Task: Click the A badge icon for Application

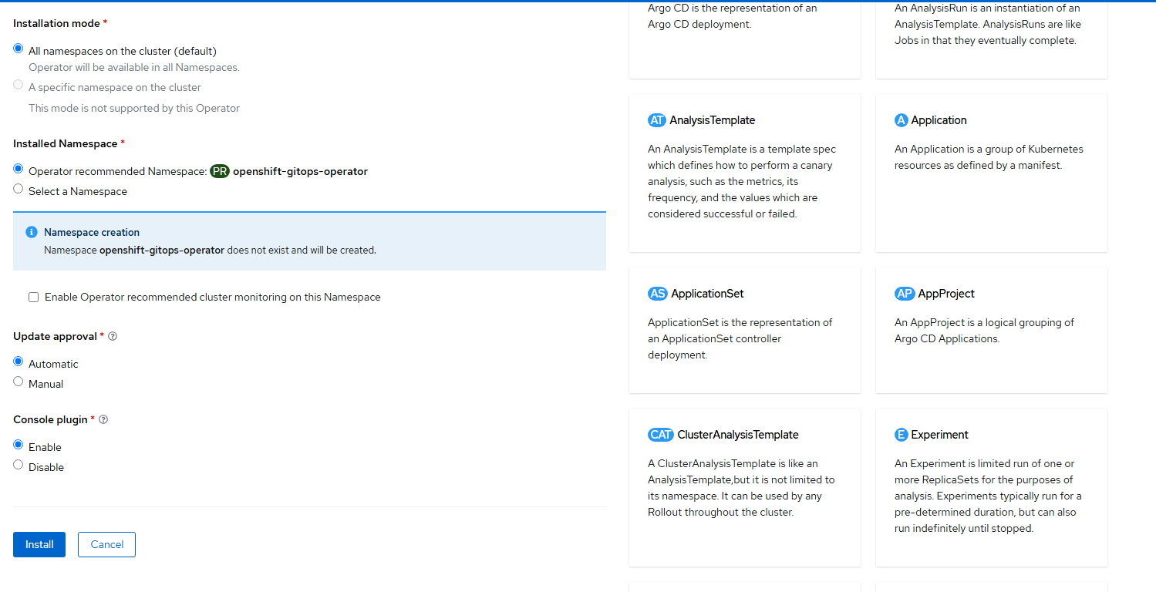Action: pyautogui.click(x=901, y=120)
